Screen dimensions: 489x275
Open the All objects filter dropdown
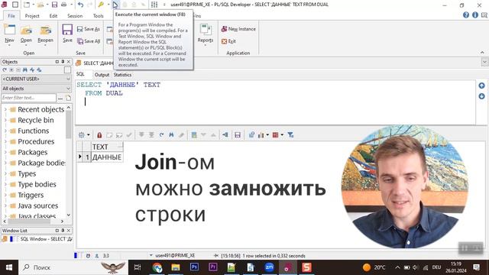pyautogui.click(x=36, y=89)
